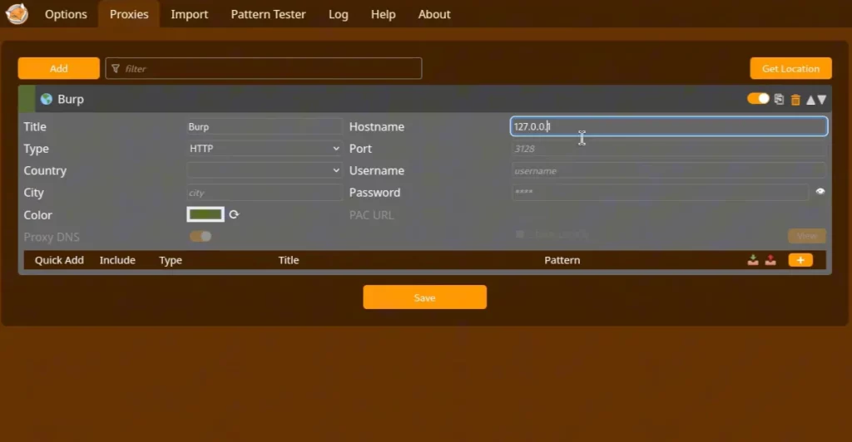Delete the Burp proxy with trash icon
Viewport: 852px width, 442px height.
[x=795, y=99]
